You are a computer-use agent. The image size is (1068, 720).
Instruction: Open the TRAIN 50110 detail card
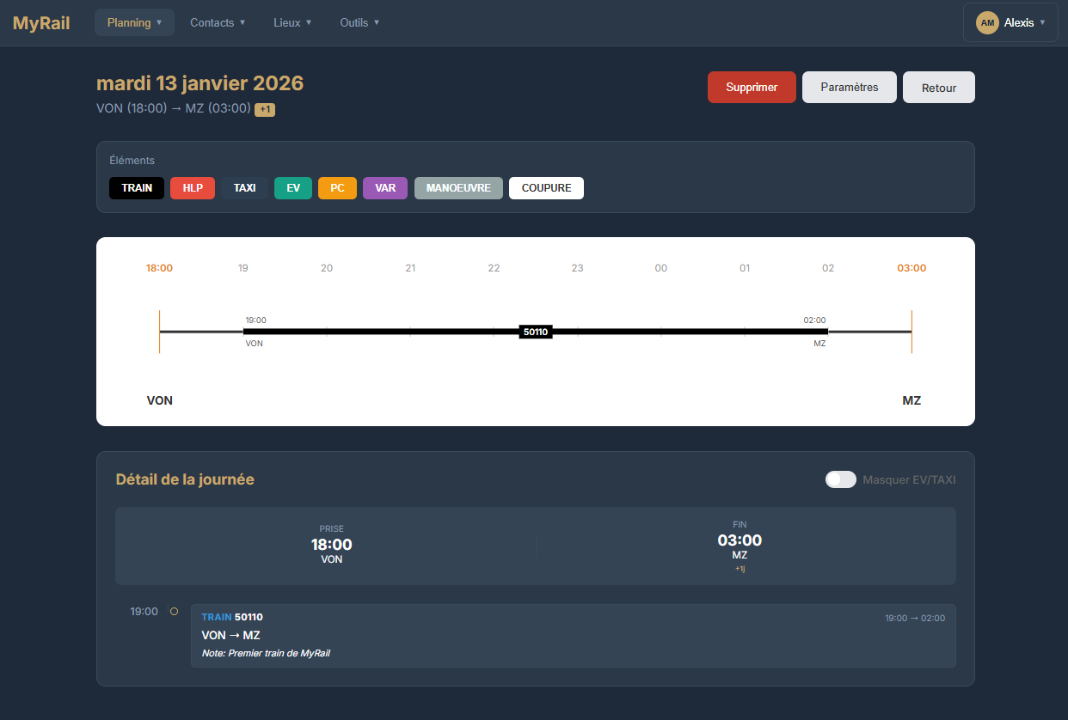(573, 636)
